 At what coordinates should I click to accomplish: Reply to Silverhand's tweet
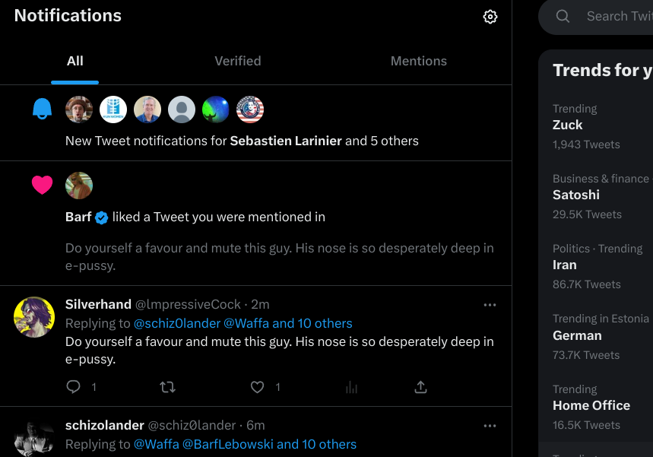(74, 387)
